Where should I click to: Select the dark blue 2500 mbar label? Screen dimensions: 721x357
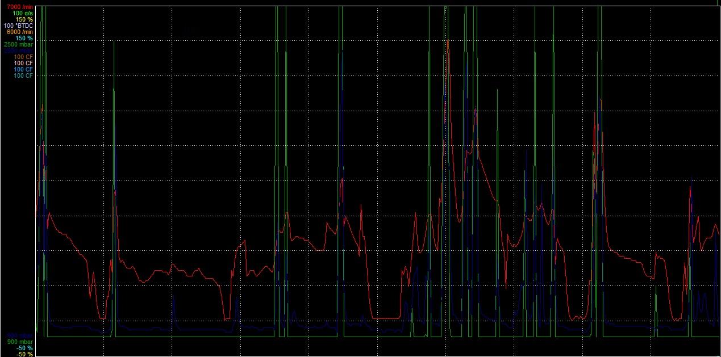click(x=18, y=51)
